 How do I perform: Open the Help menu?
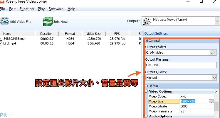pos(71,9)
